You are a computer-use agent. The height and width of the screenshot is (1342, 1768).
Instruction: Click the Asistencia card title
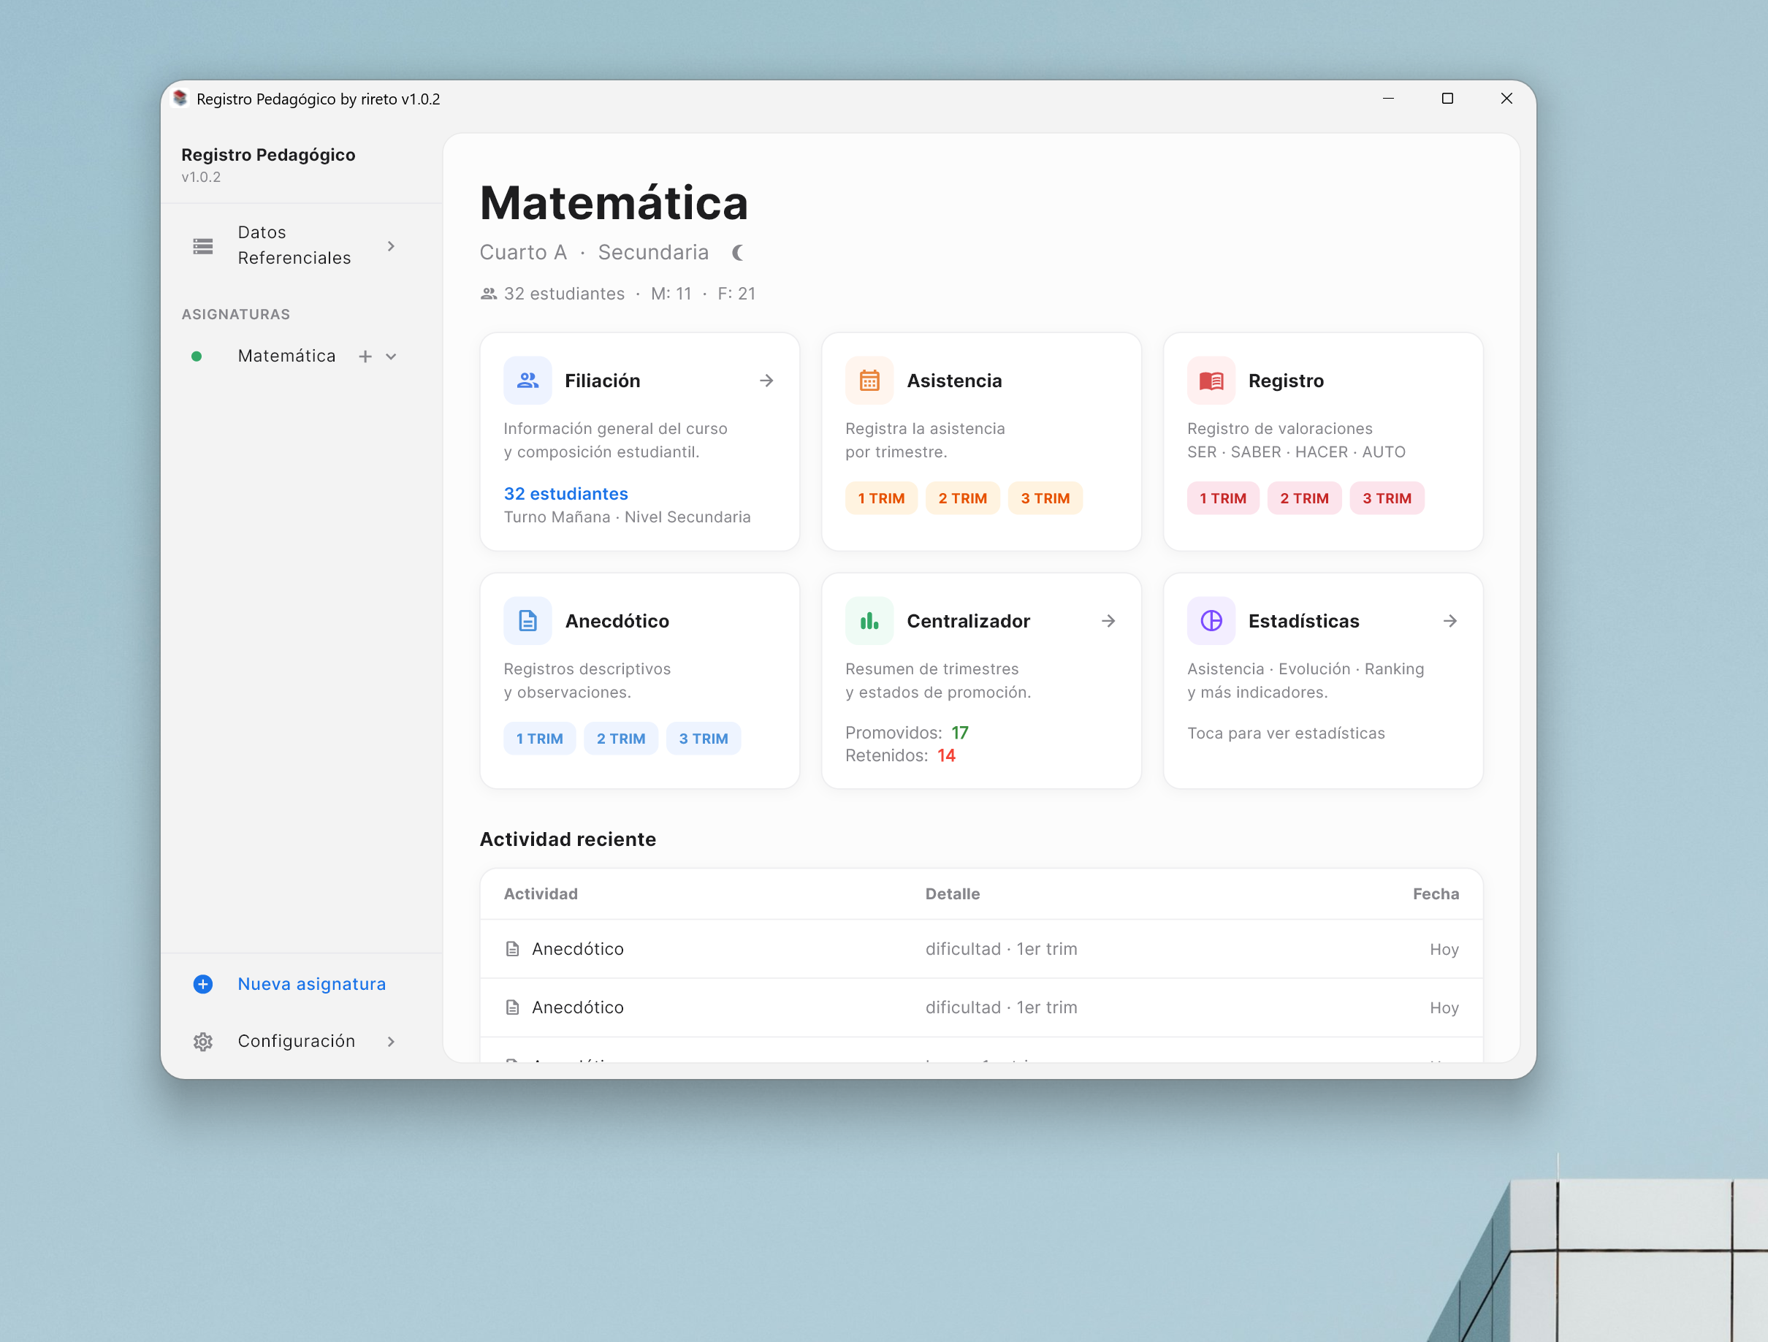tap(954, 381)
